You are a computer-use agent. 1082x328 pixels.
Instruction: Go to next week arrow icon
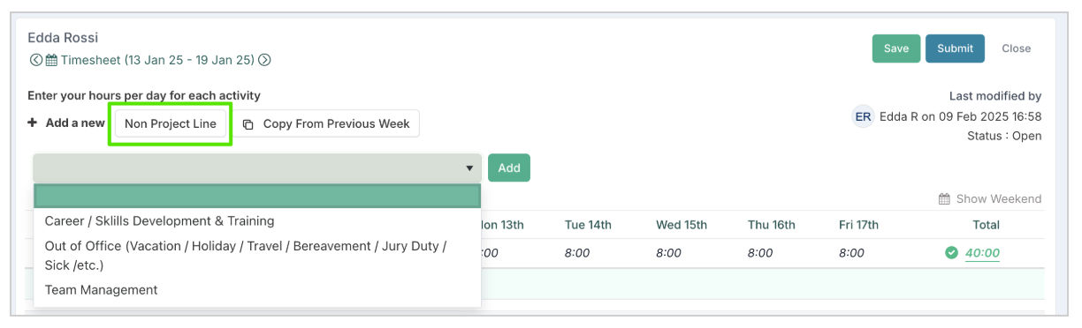click(x=264, y=61)
